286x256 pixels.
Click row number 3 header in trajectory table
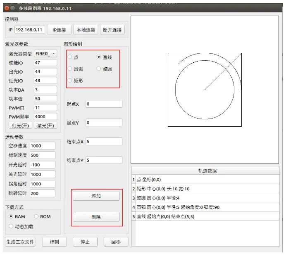(133, 198)
